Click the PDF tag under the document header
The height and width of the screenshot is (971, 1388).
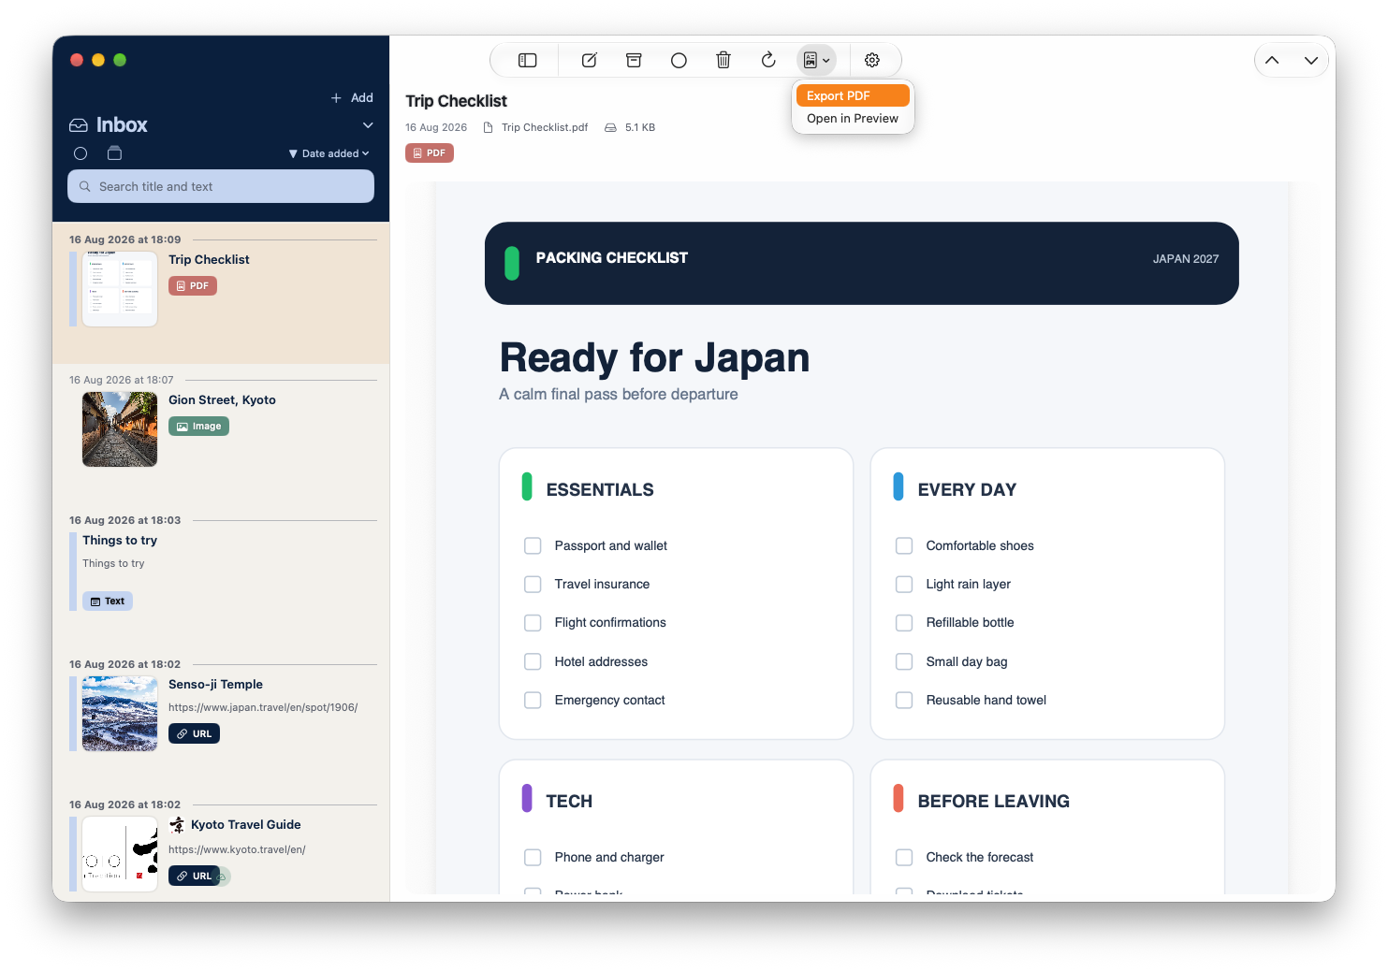430,153
